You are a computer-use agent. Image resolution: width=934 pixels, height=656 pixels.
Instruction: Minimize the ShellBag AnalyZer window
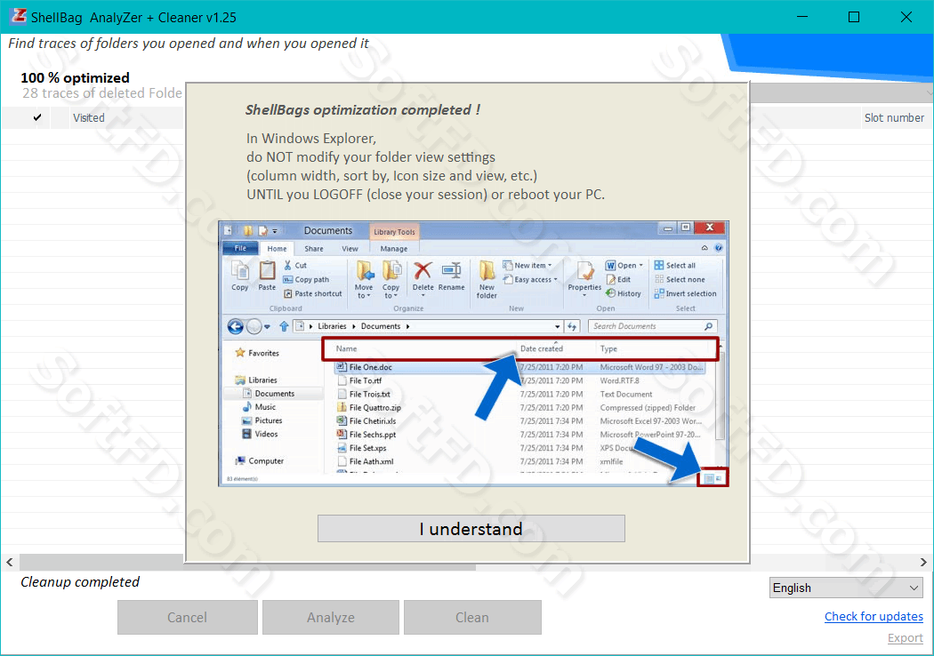[802, 17]
